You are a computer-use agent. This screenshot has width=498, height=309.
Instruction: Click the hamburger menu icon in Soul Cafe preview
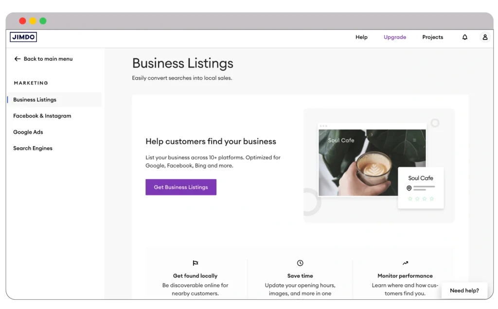tap(414, 140)
